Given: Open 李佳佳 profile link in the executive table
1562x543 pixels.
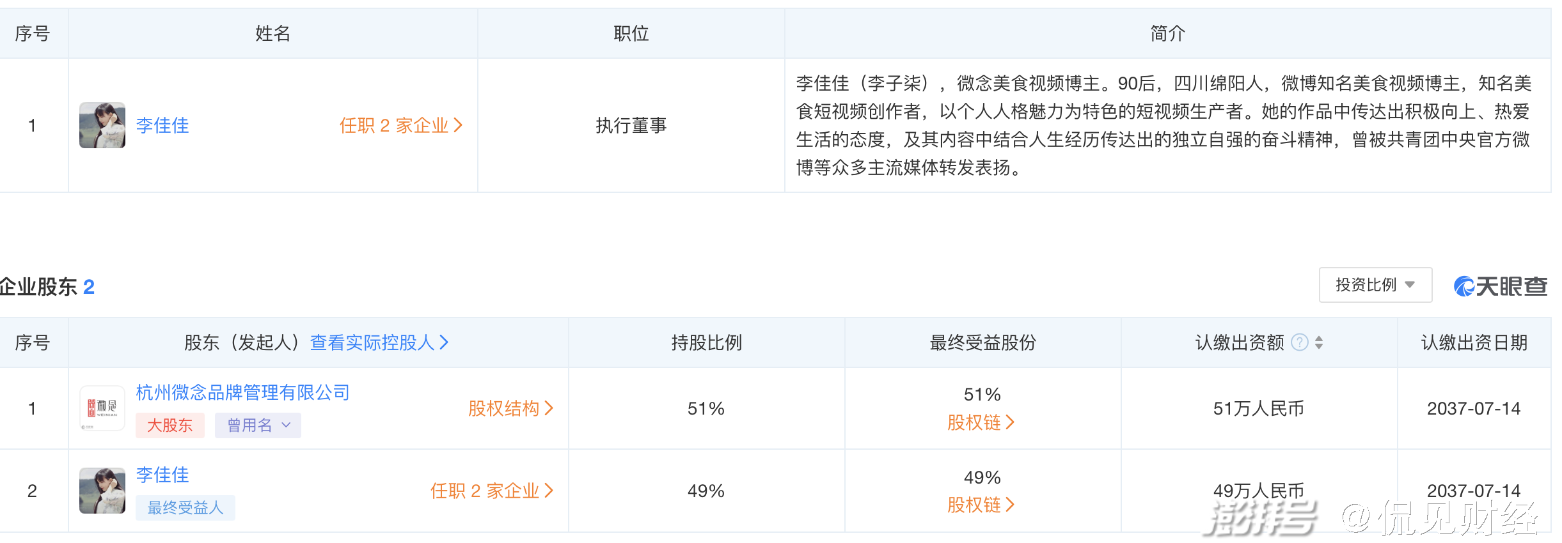Looking at the screenshot, I should tap(162, 125).
